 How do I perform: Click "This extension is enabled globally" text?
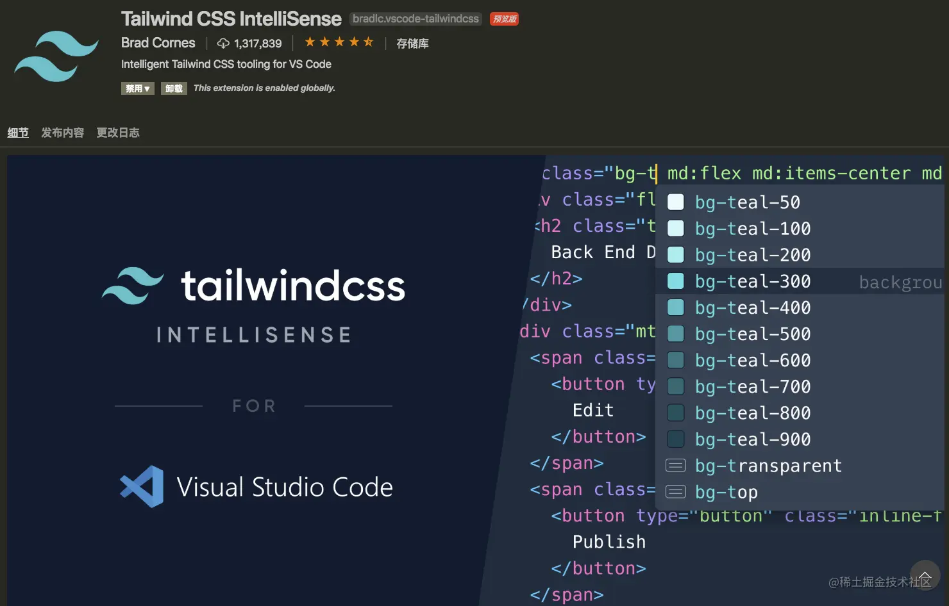(264, 88)
